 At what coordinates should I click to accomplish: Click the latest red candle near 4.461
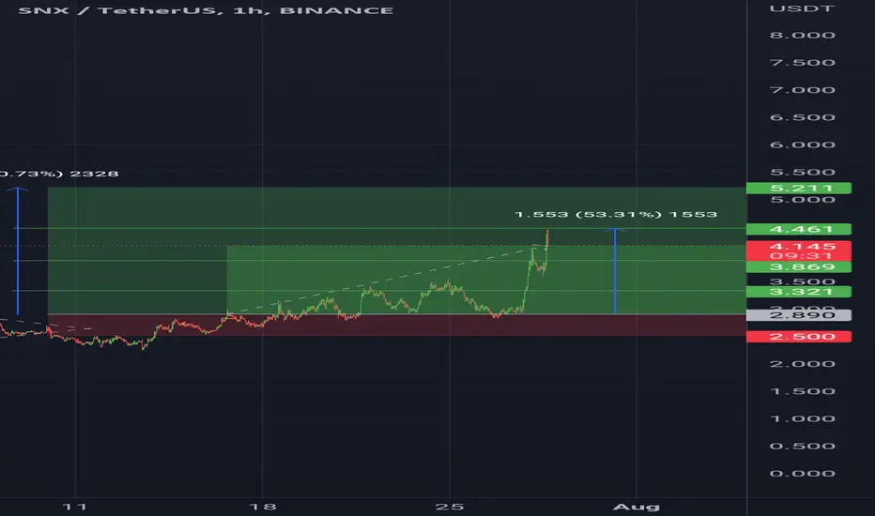(x=547, y=237)
